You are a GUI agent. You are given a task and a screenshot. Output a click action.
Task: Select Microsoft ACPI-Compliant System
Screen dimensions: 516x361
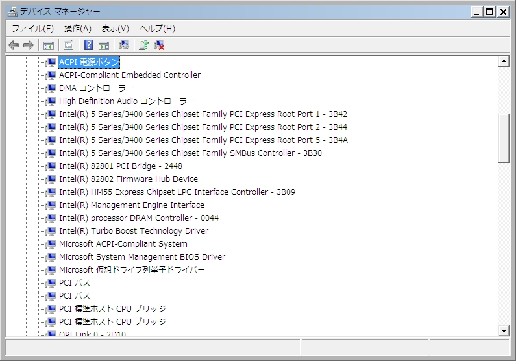[x=123, y=244]
